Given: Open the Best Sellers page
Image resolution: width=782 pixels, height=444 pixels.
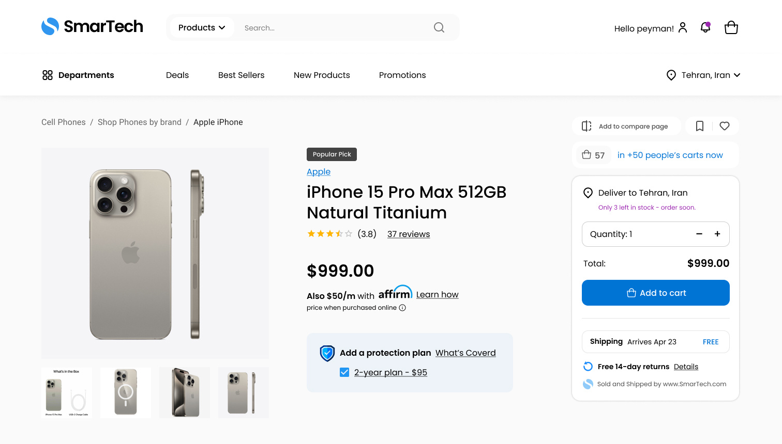Looking at the screenshot, I should tap(241, 75).
